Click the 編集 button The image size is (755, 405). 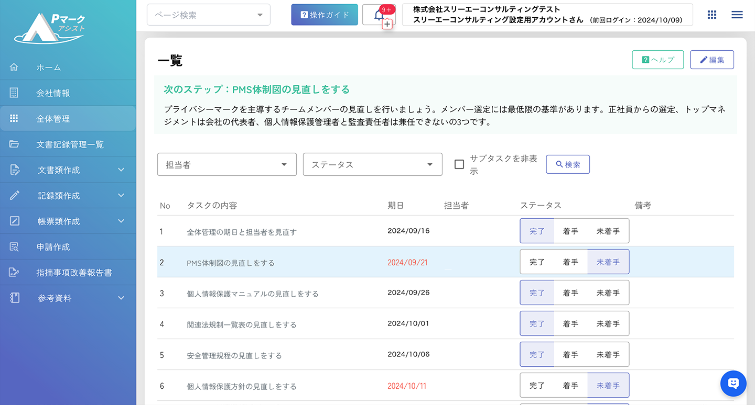point(711,60)
